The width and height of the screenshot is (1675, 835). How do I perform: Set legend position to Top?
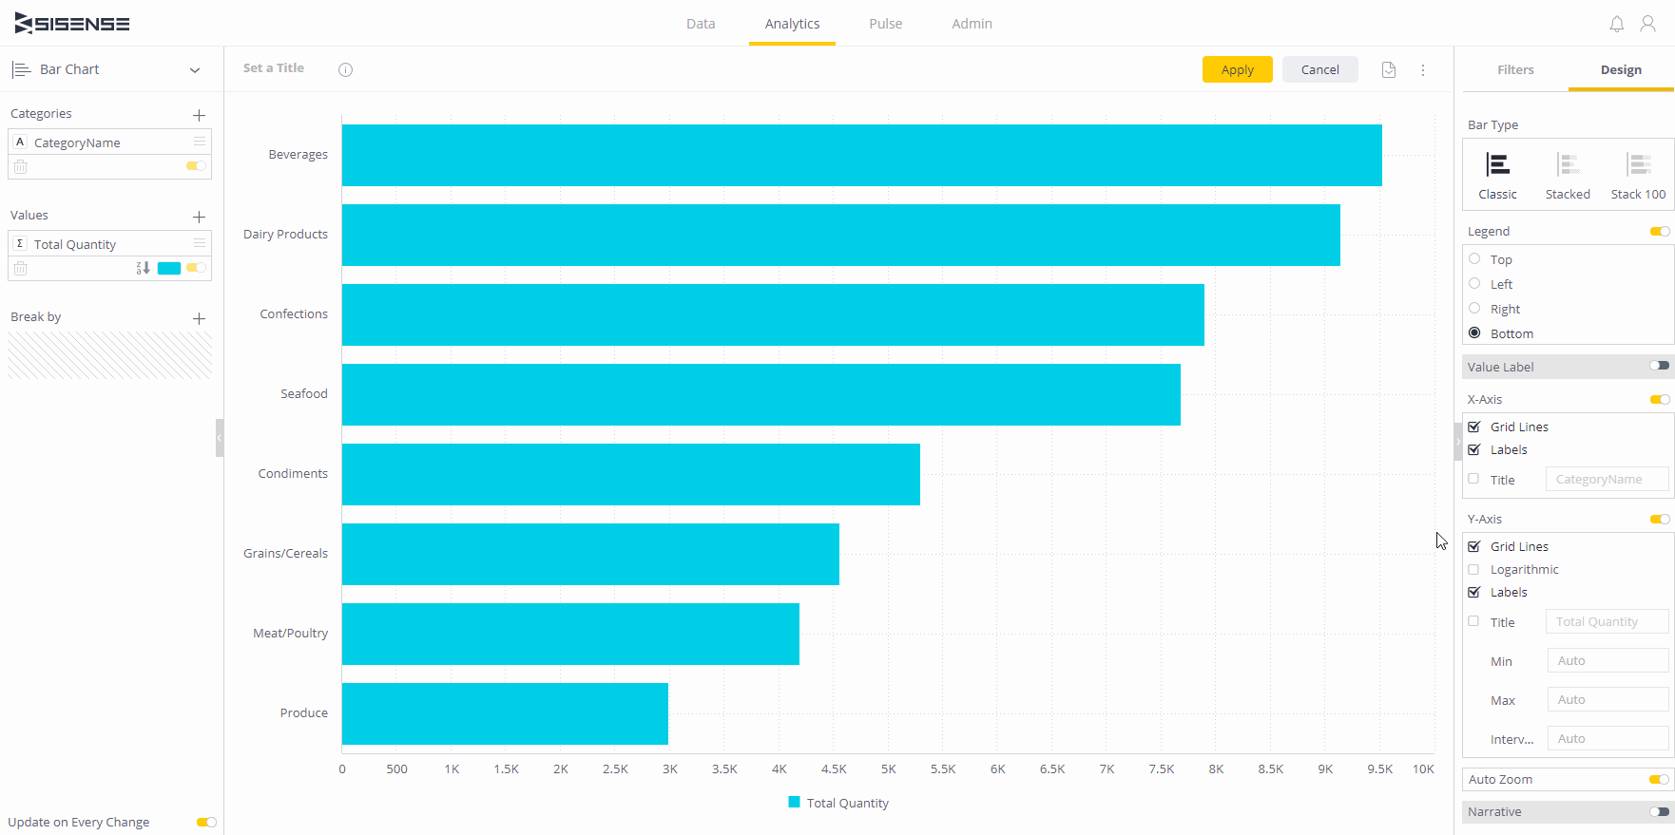click(x=1474, y=259)
